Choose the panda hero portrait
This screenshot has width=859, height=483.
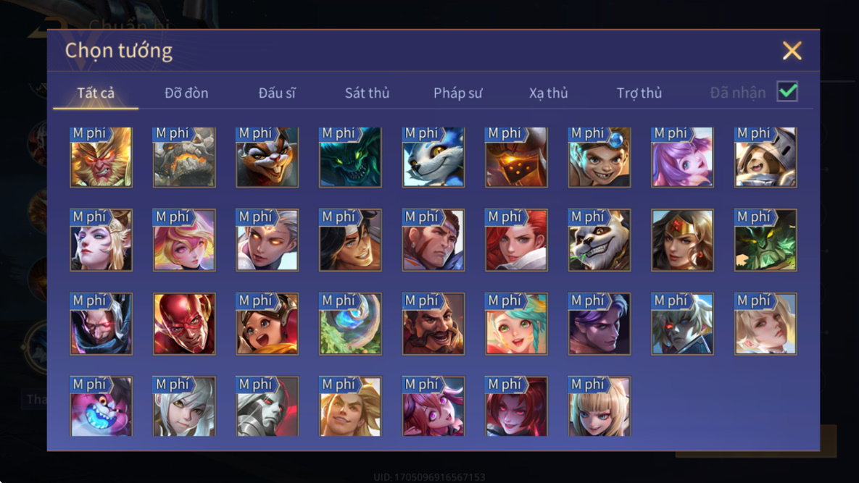[599, 240]
